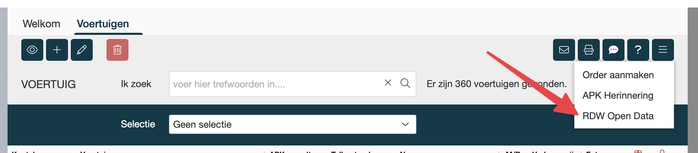Expand Selectie using the chevron arrow
The image size is (698, 153).
coord(405,124)
